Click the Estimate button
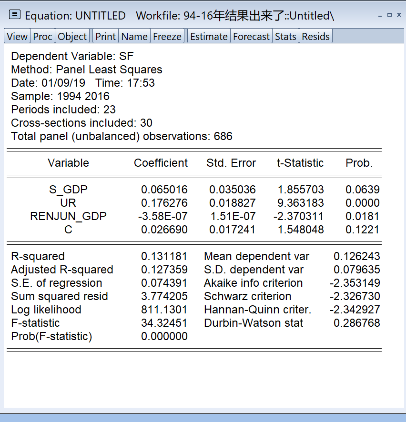Image resolution: width=406 pixels, height=422 pixels. pyautogui.click(x=209, y=36)
